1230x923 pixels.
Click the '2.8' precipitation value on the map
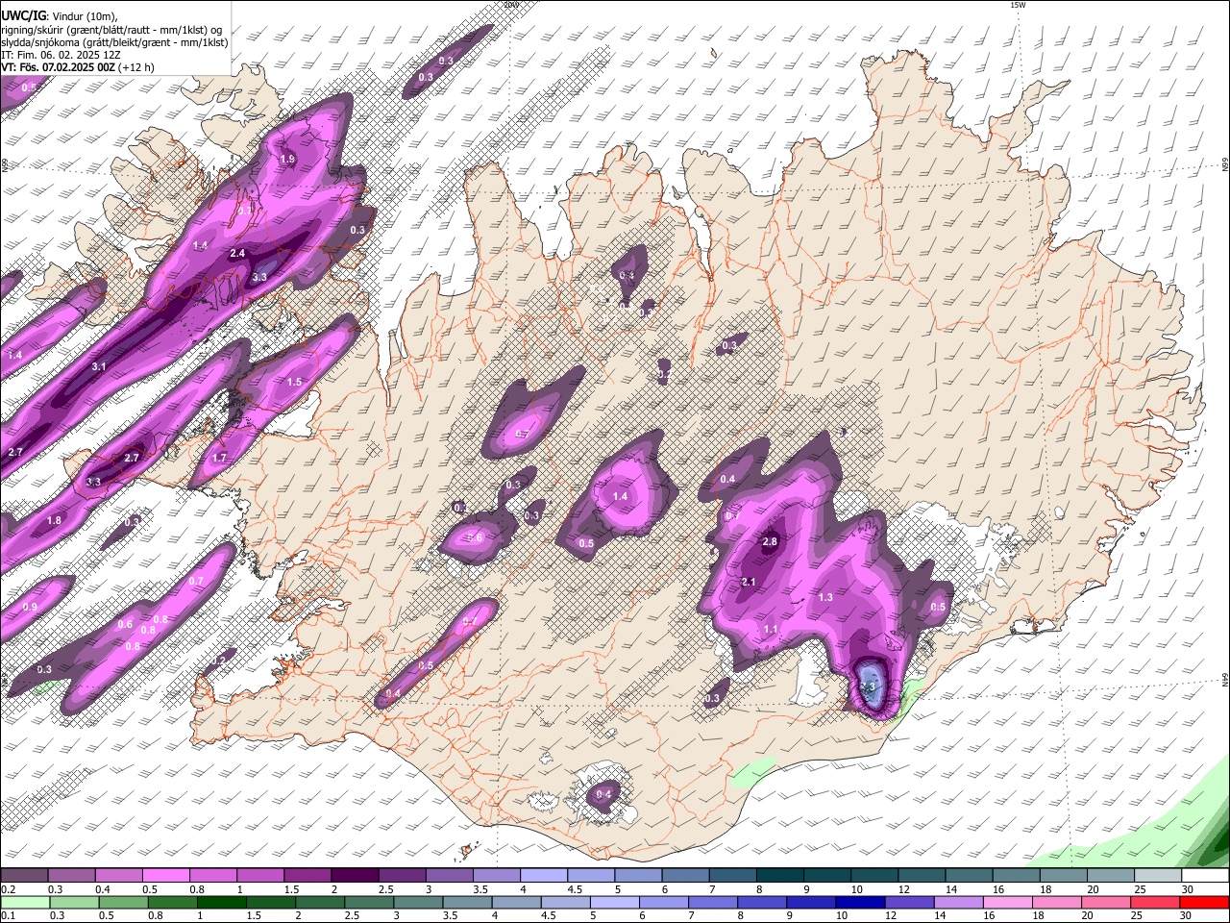click(x=770, y=542)
